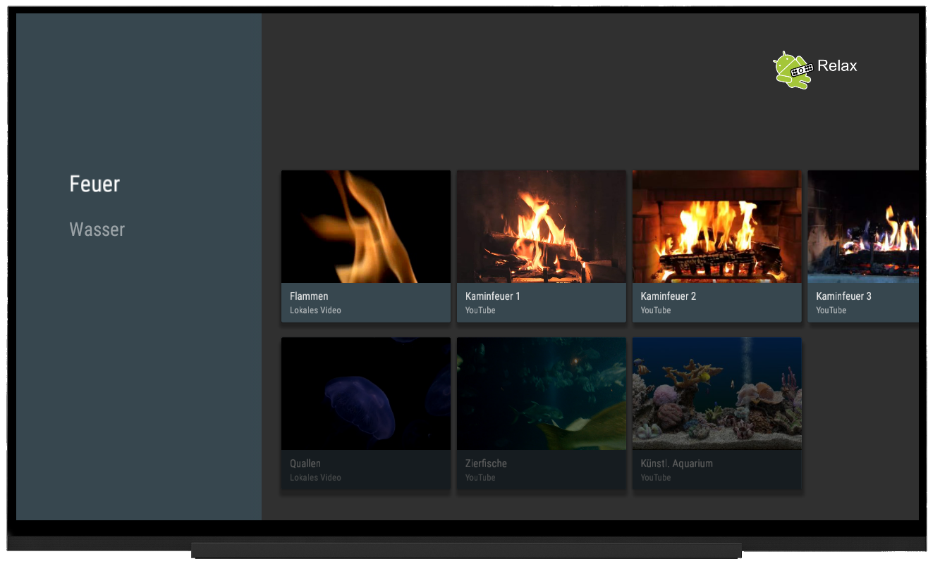Click the Flammen title label

pos(309,296)
